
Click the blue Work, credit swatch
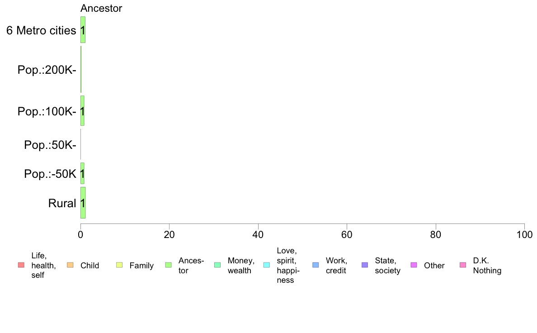pyautogui.click(x=316, y=265)
